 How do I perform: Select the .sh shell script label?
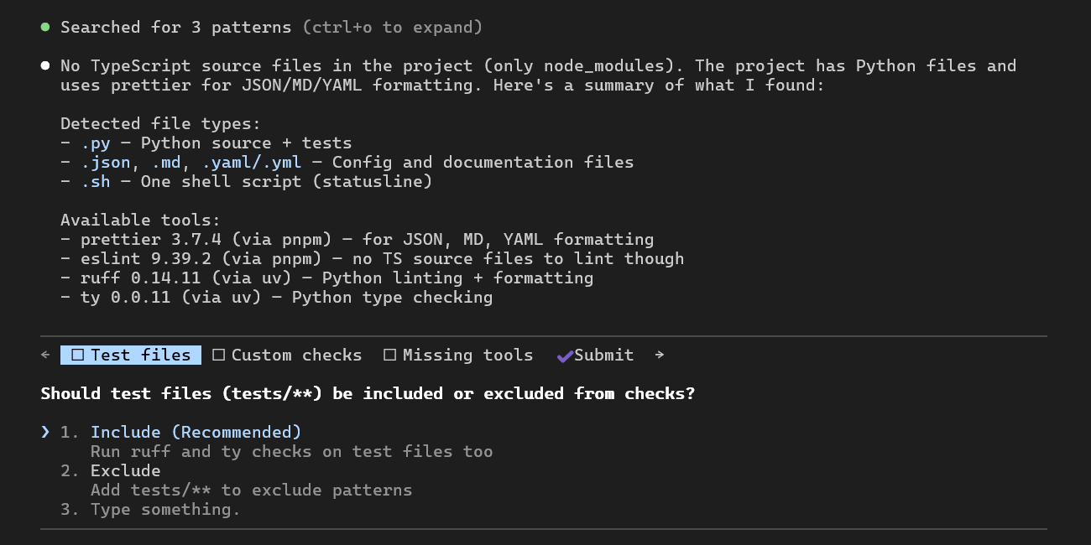tap(95, 181)
